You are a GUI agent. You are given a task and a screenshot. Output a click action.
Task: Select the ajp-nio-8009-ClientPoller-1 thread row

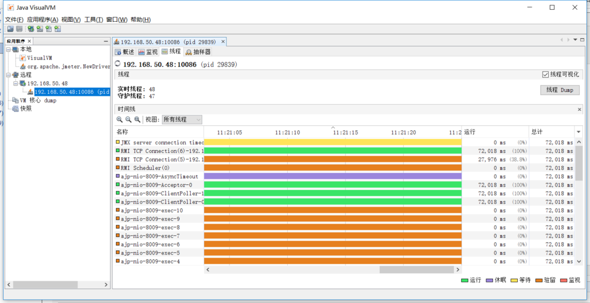[345, 193]
